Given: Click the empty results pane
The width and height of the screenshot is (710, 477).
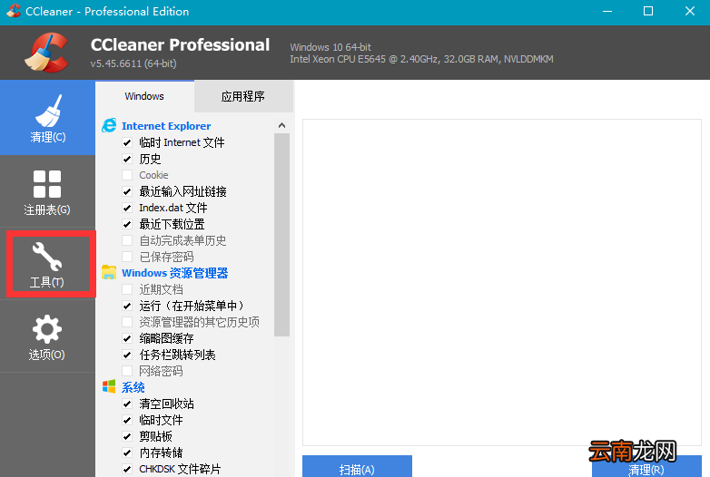Looking at the screenshot, I should [502, 282].
